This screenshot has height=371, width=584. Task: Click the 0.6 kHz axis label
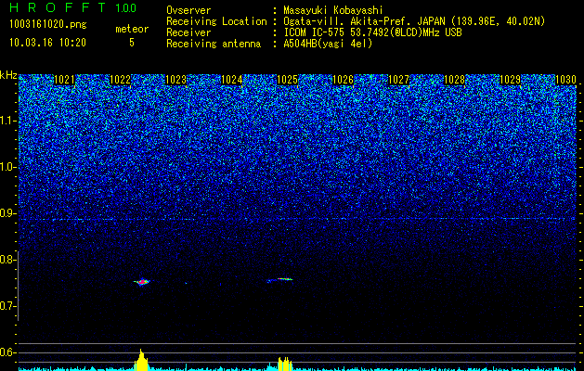tap(8, 352)
